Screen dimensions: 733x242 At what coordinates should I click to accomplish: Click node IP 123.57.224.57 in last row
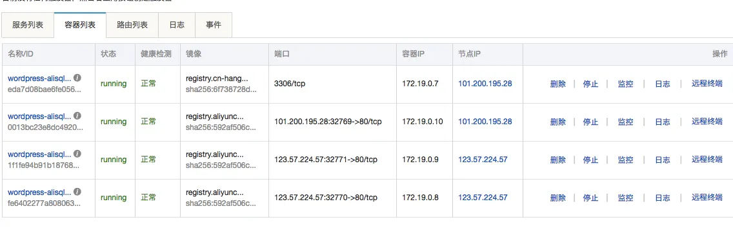click(483, 197)
